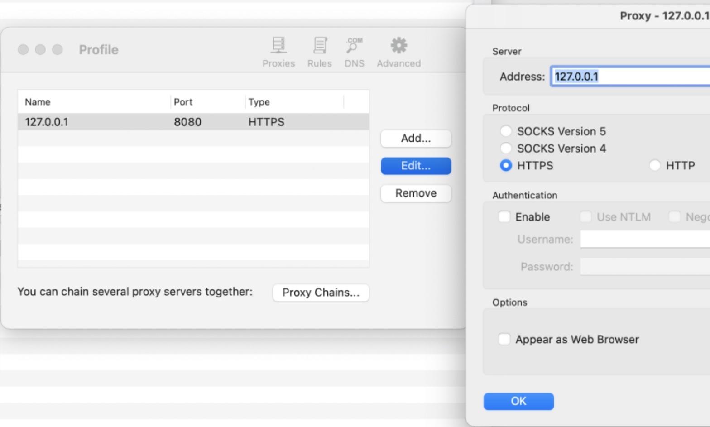This screenshot has height=427, width=710.
Task: Open Proxy Chains... dialog
Action: click(x=321, y=293)
